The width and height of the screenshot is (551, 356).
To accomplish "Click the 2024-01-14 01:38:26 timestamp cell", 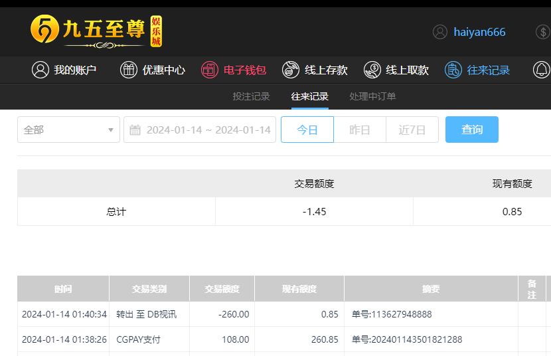I will pyautogui.click(x=64, y=339).
